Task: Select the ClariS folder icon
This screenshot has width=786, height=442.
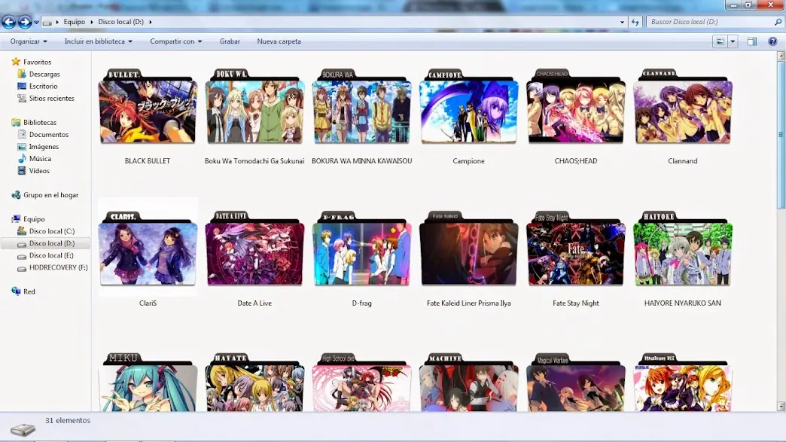Action: point(148,248)
